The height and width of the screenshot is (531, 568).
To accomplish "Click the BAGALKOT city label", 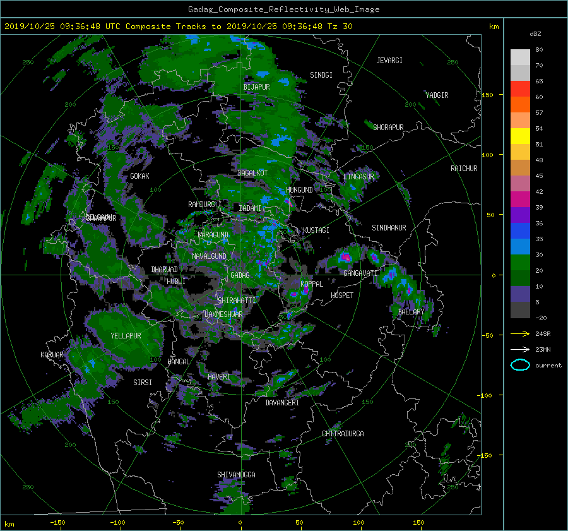I will point(252,173).
